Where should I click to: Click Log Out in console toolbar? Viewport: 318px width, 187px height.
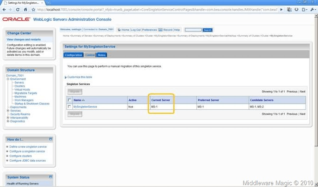tap(136, 30)
